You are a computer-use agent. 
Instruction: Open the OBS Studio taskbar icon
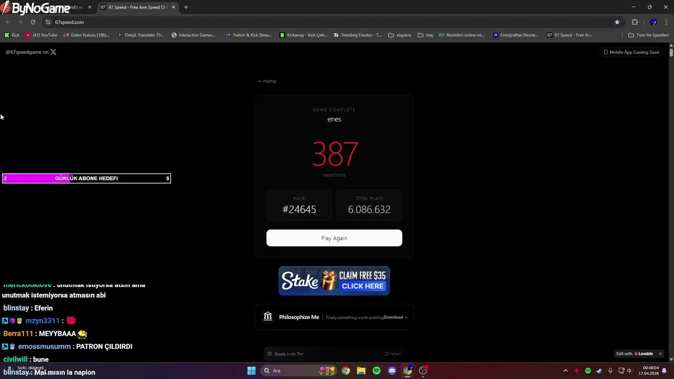[x=423, y=371]
